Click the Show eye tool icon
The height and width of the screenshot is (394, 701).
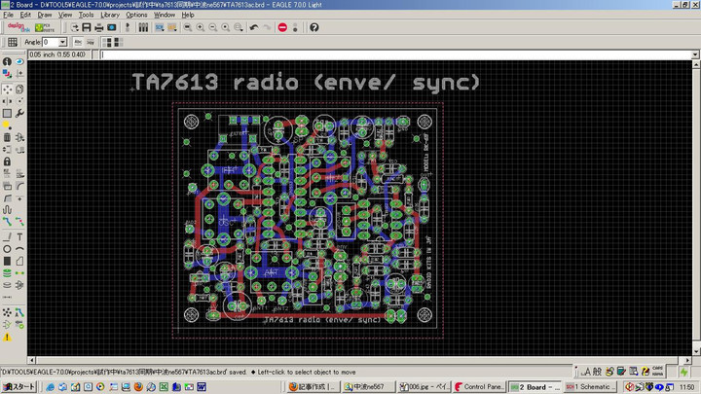20,62
